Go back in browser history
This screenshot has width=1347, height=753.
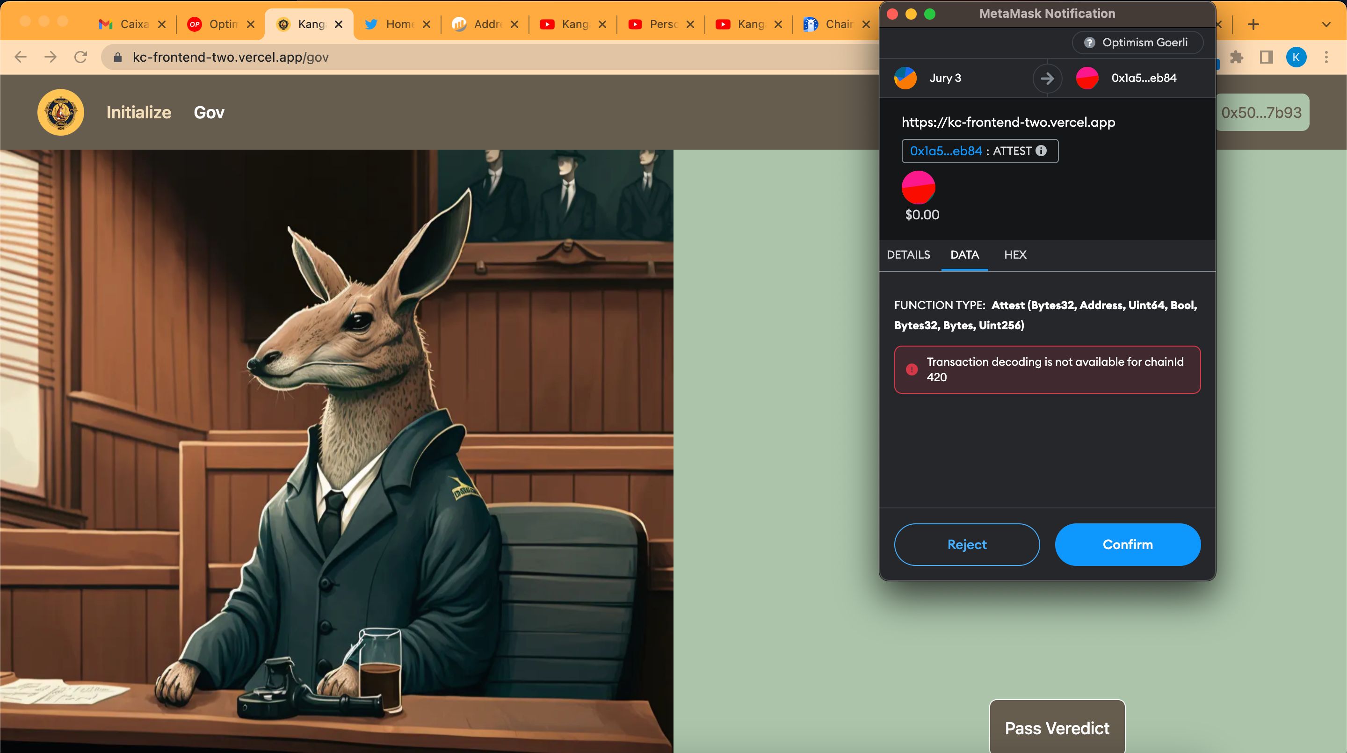[x=21, y=57]
